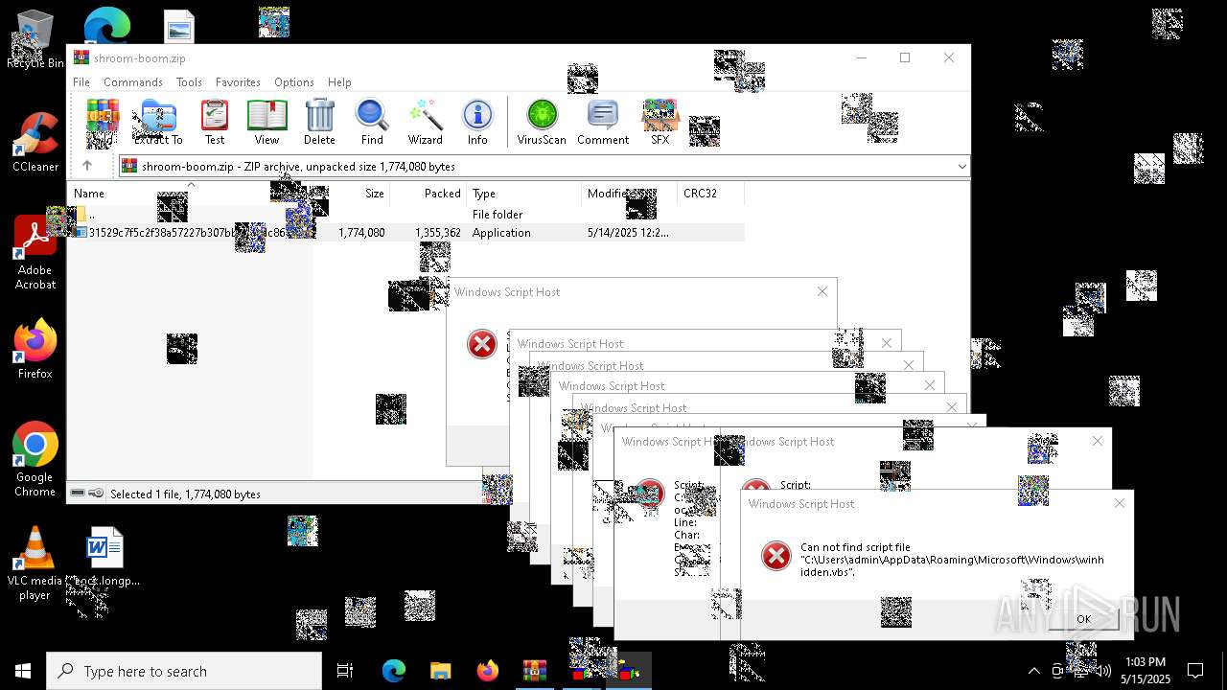Open CCleaner desktop shortcut
Viewport: 1227px width, 690px height.
point(35,144)
